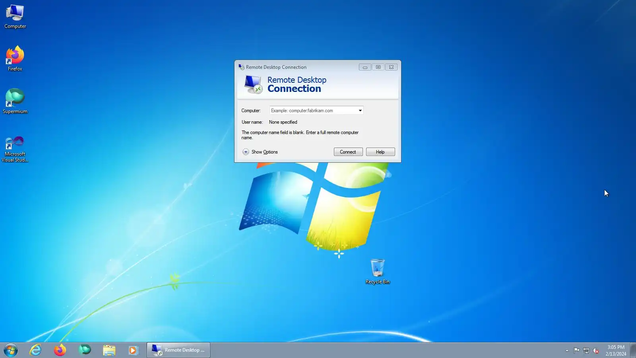Launch Supermium from the taskbar
Viewport: 636px width, 358px height.
tap(85, 350)
